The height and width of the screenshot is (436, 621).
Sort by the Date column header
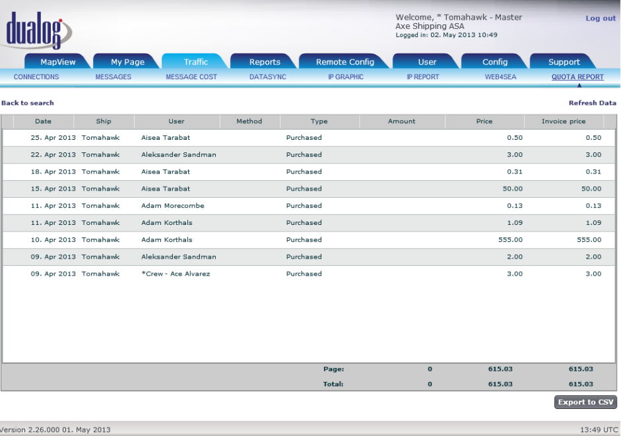coord(43,121)
